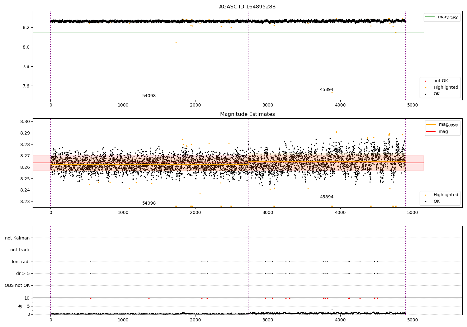Click obsid annotation '45894' in the top plot

327,90
